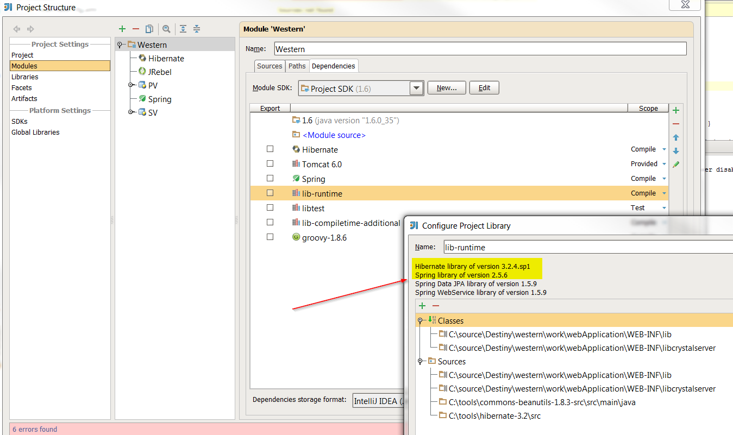Click the Classes node icon in the library dialog
733x435 pixels.
click(x=432, y=320)
